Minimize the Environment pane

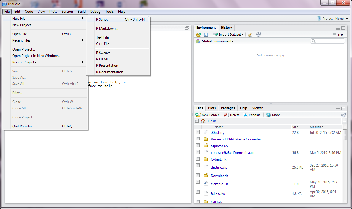pyautogui.click(x=338, y=28)
